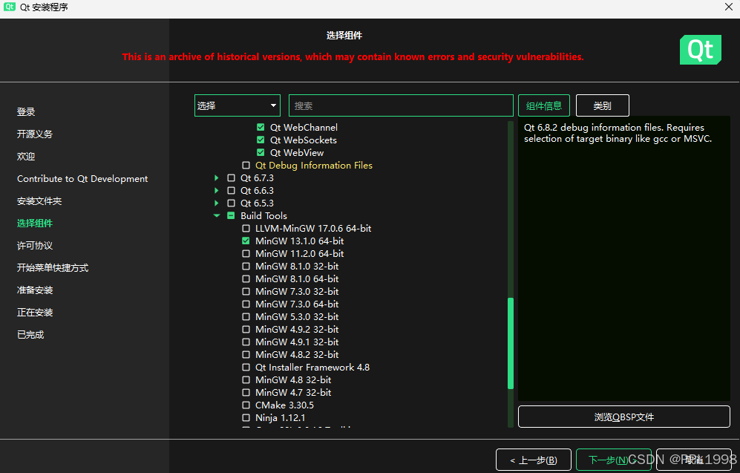The image size is (740, 473).
Task: Check MinGW 7.3.0 64-bit
Action: 246,304
